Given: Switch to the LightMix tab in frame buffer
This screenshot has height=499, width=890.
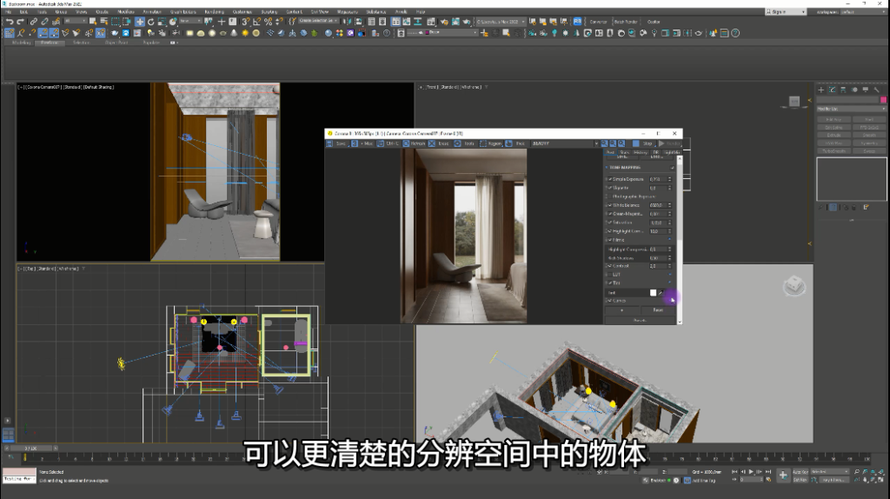Looking at the screenshot, I should tap(671, 152).
